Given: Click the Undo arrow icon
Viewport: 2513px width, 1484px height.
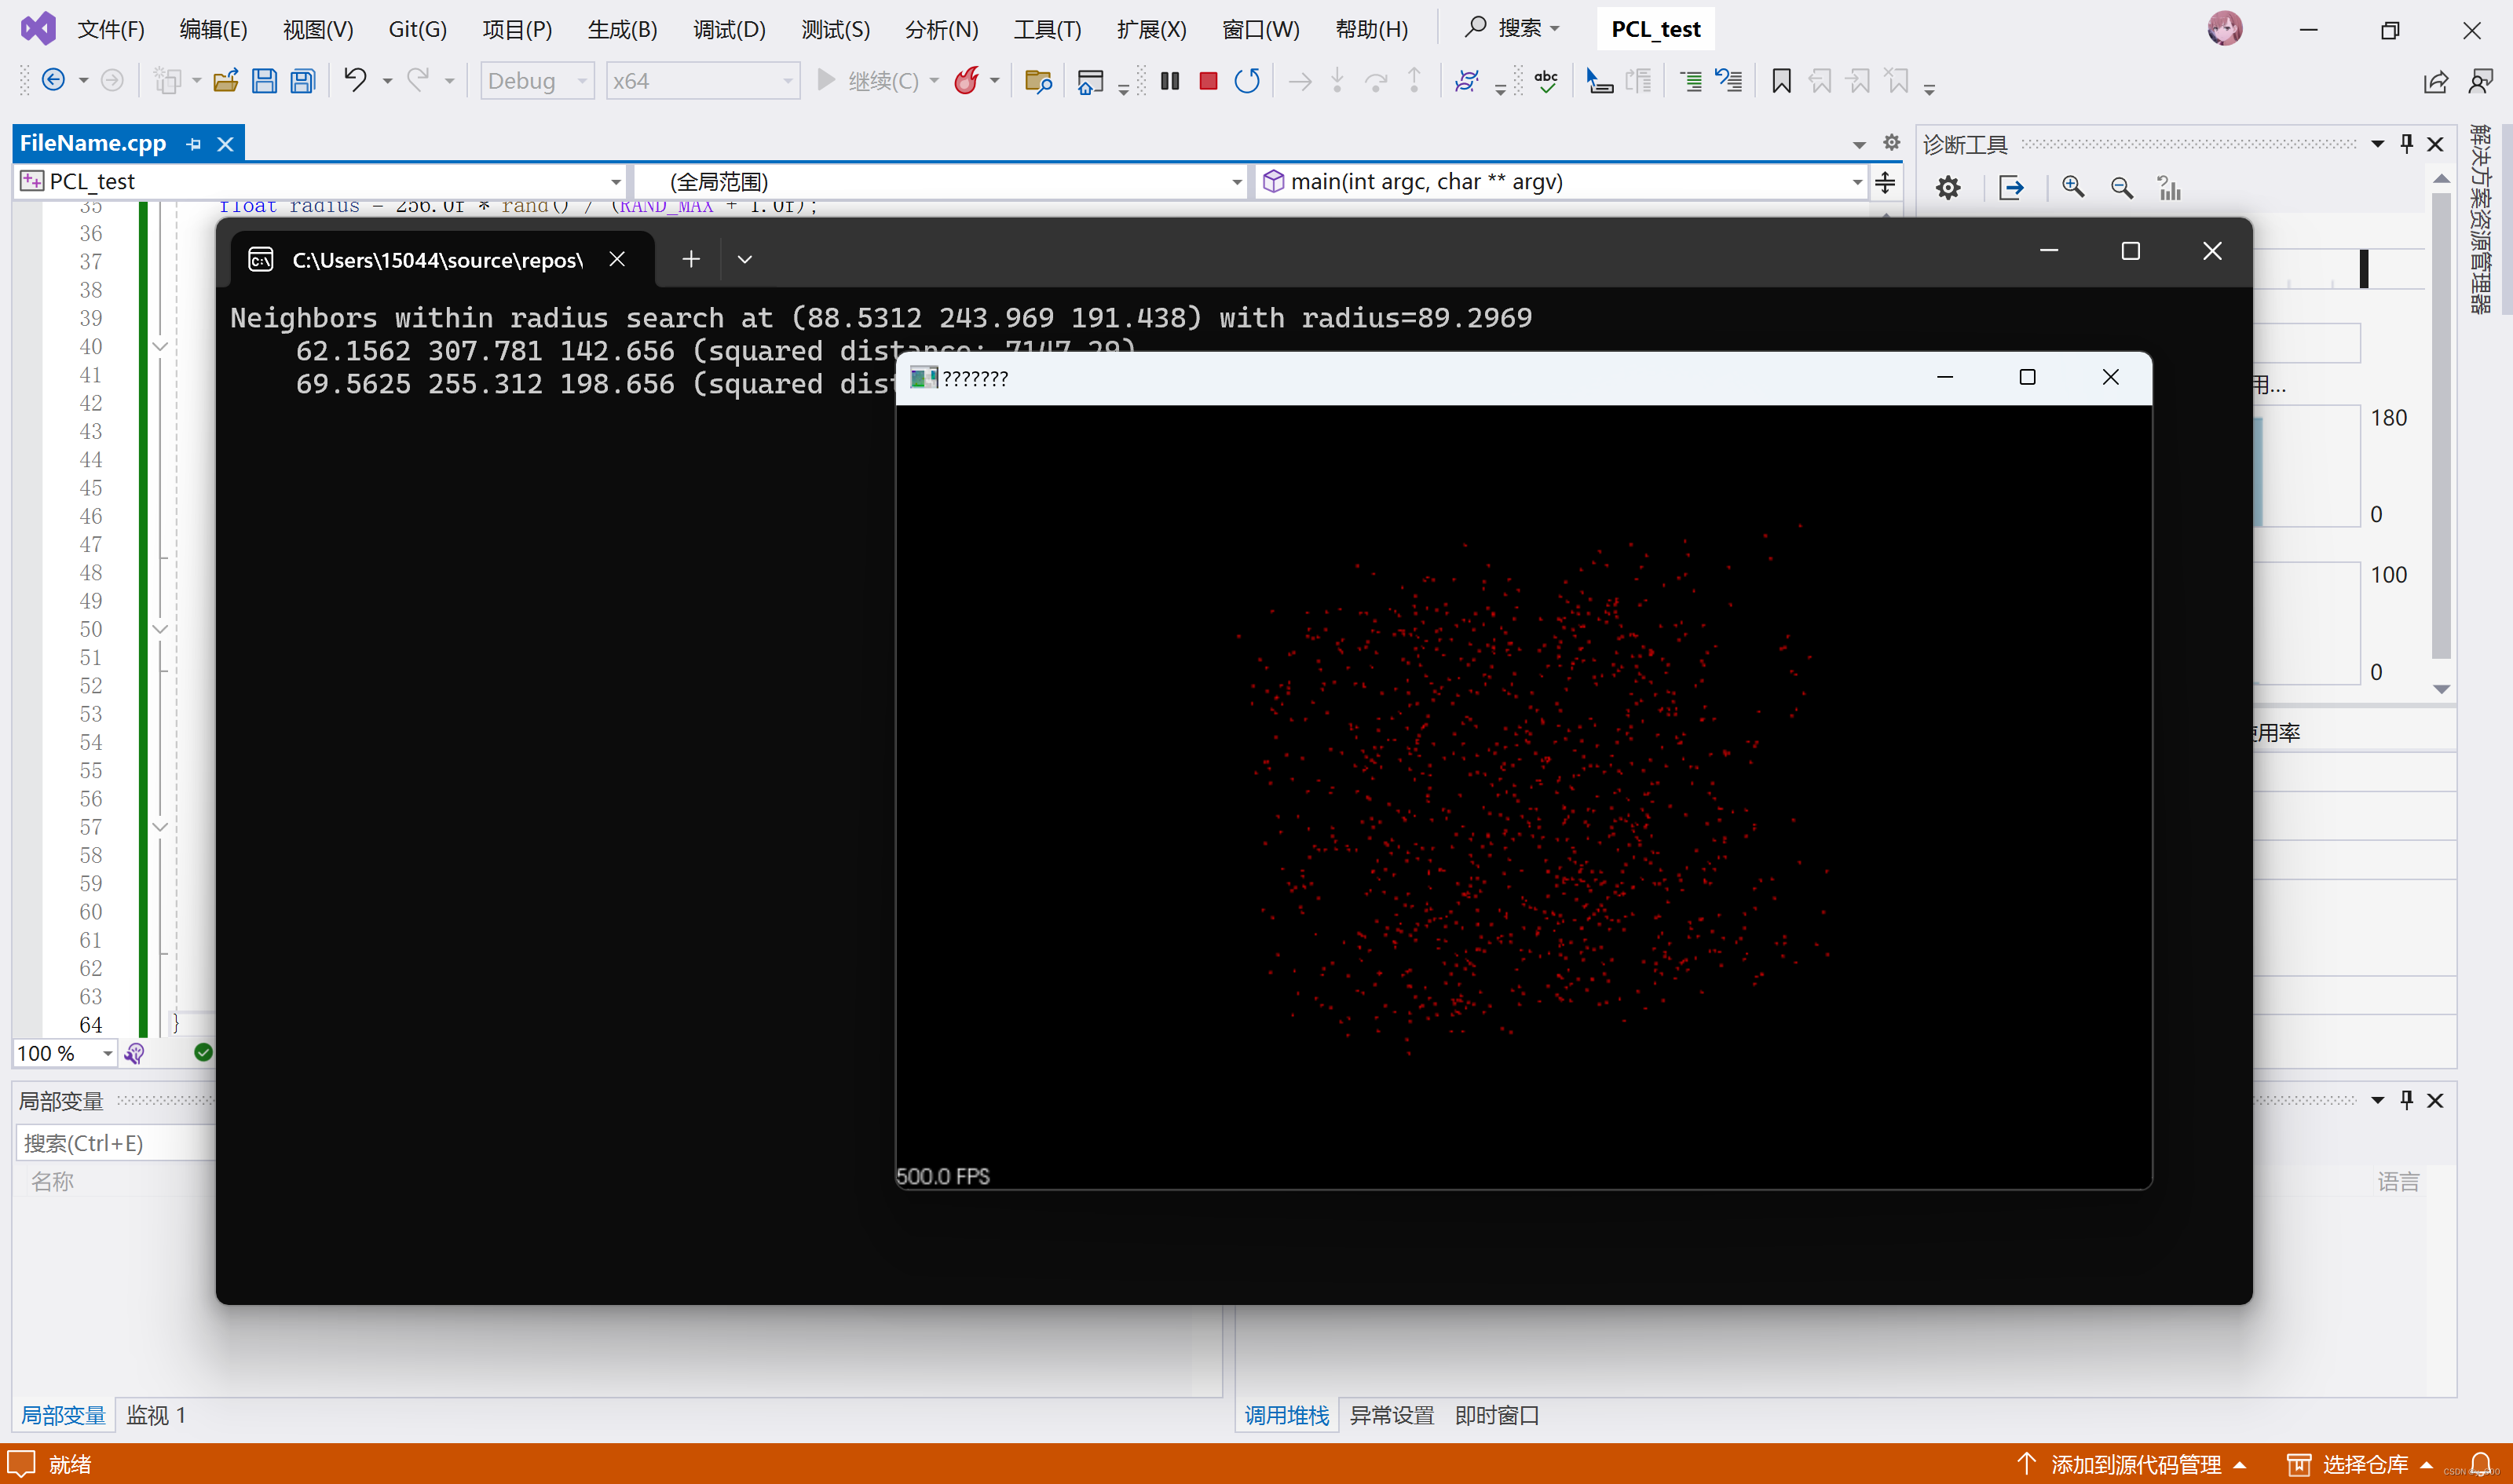Looking at the screenshot, I should pos(355,79).
